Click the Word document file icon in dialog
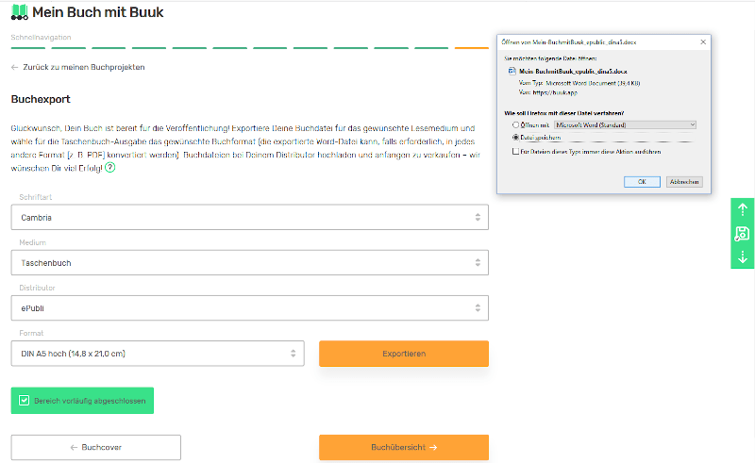 (x=512, y=71)
